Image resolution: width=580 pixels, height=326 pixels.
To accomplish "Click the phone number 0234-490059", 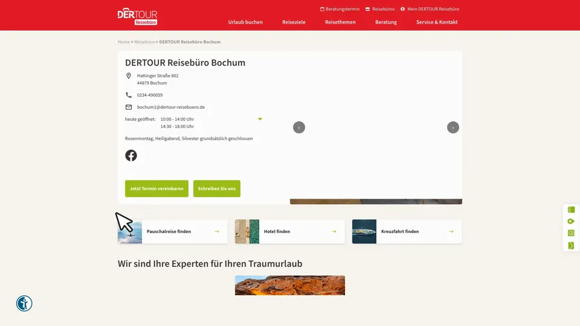I will (x=150, y=95).
